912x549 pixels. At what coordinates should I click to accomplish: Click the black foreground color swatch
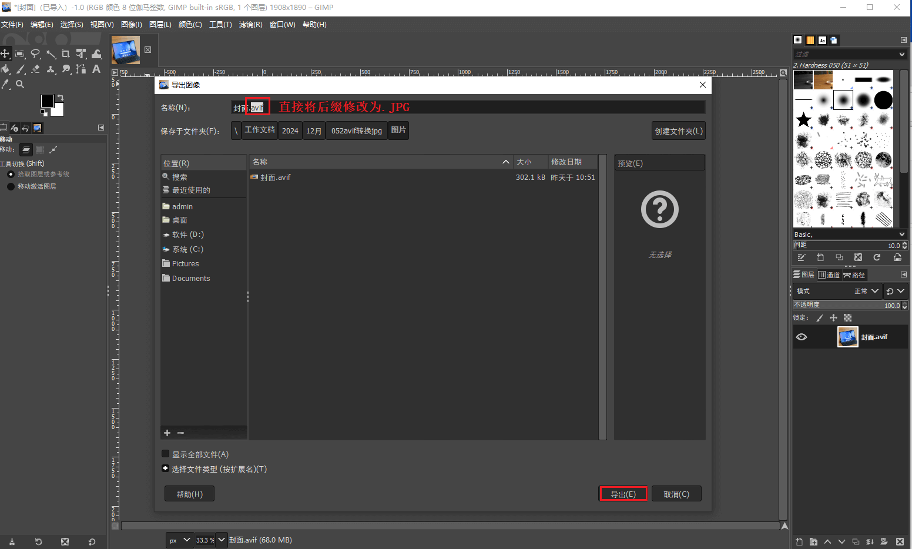click(47, 101)
